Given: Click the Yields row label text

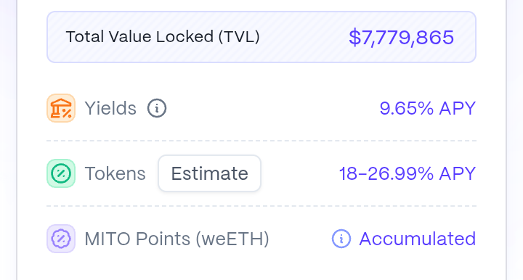Looking at the screenshot, I should [110, 108].
